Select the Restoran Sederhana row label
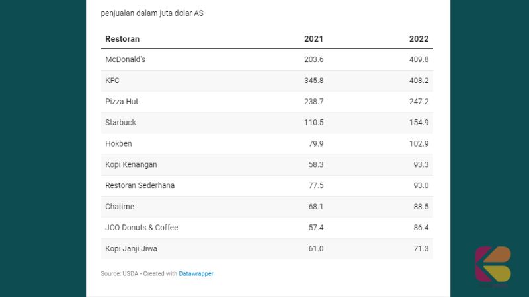Screen dimensions: 529x297 [140, 185]
